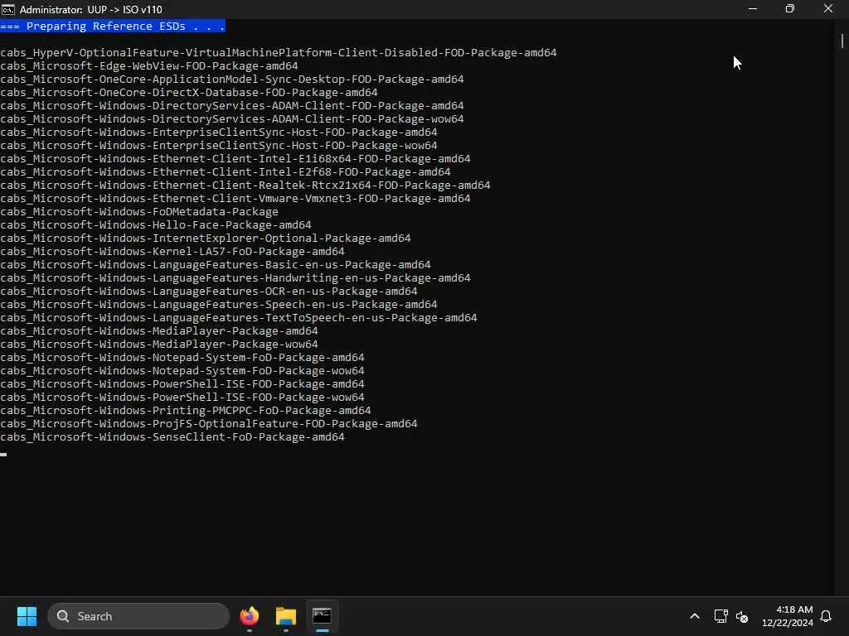Click DirectoryServices ADAM Client amd64 line
Image resolution: width=849 pixels, height=636 pixels.
[232, 105]
